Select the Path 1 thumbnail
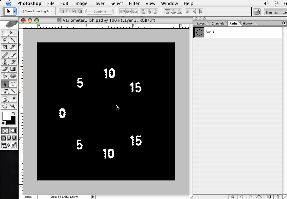This screenshot has height=199, width=287. pos(199,32)
